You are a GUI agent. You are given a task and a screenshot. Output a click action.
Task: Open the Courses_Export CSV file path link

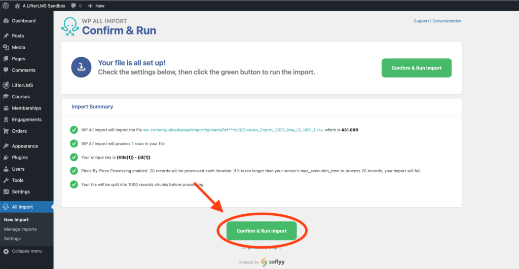coord(233,130)
